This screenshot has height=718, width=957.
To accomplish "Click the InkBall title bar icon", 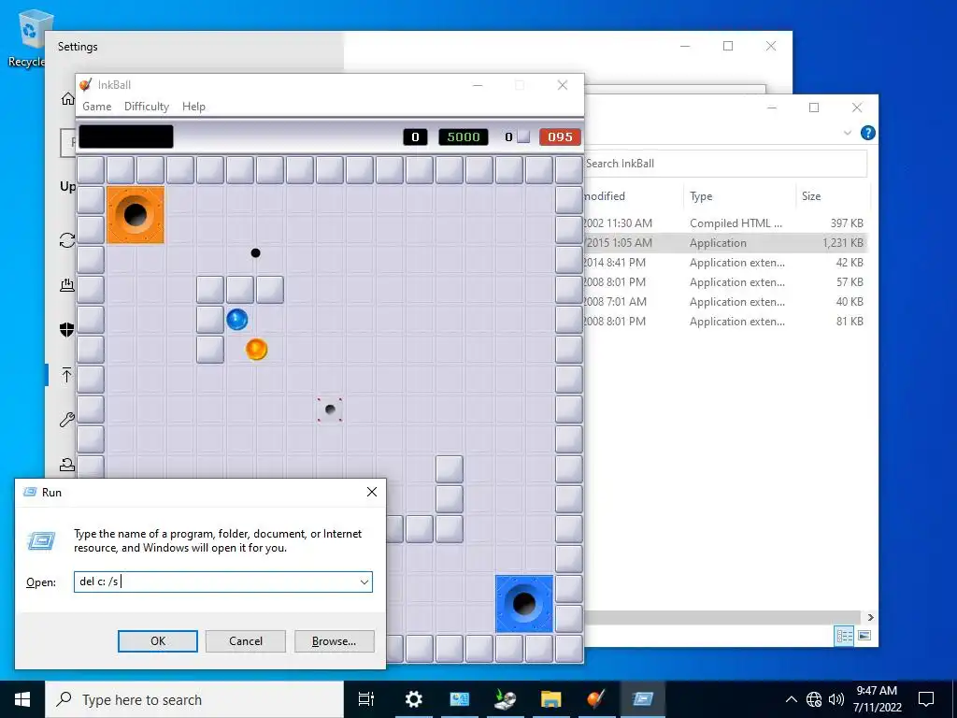I will [86, 85].
